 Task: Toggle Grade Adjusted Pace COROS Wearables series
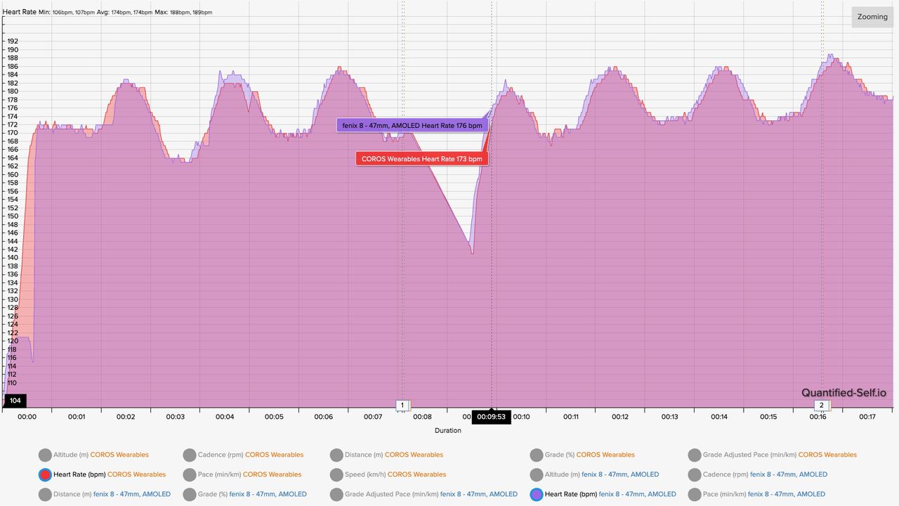[772, 455]
